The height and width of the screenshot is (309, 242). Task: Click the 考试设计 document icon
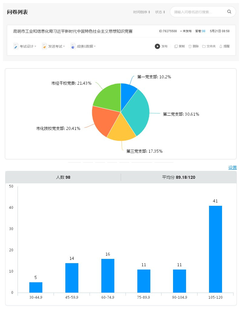pos(16,46)
